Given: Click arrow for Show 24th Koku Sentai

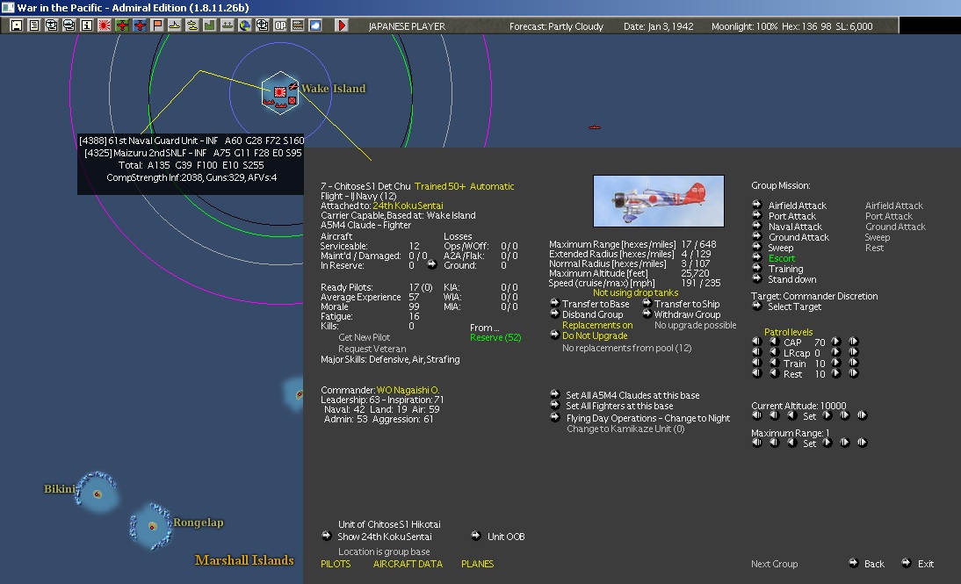Looking at the screenshot, I should click(326, 536).
